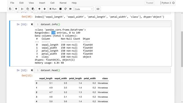This screenshot has height=103, width=183.
Task: Click the sepal_width table column header
Action: pyautogui.click(x=61, y=78)
